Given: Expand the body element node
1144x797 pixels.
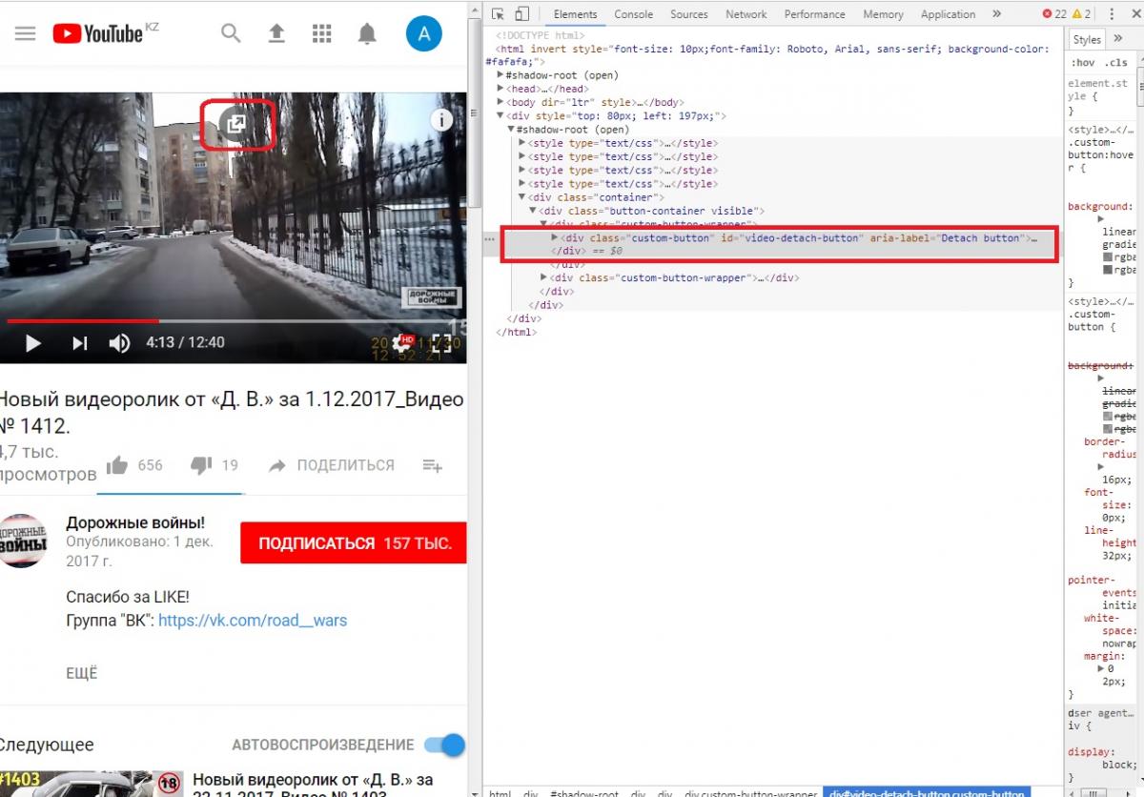Looking at the screenshot, I should pos(501,102).
